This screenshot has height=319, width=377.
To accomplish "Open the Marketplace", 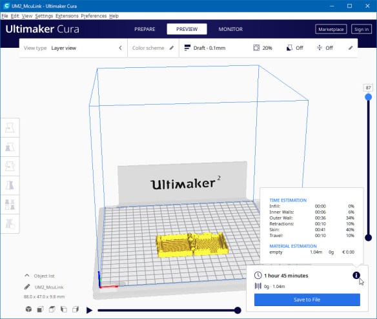I will (331, 29).
